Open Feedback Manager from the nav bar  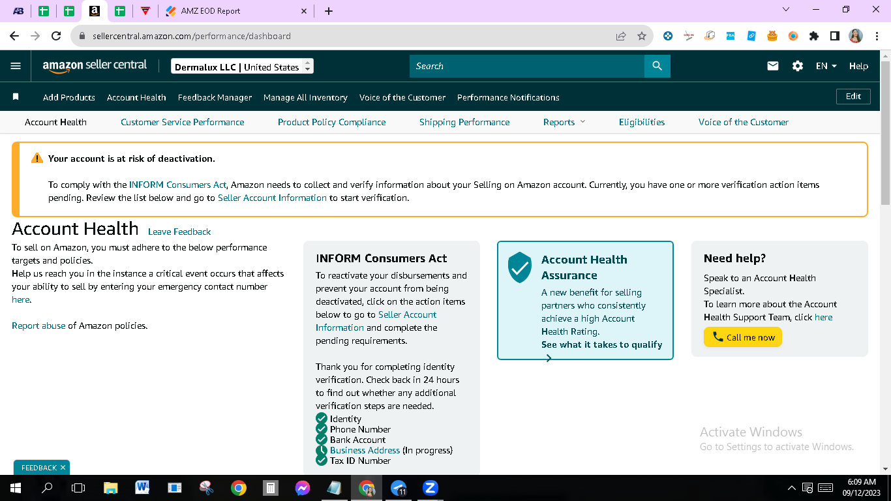click(x=215, y=97)
